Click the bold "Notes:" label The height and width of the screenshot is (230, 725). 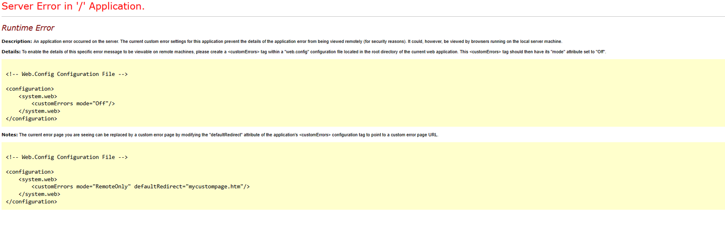coord(10,135)
